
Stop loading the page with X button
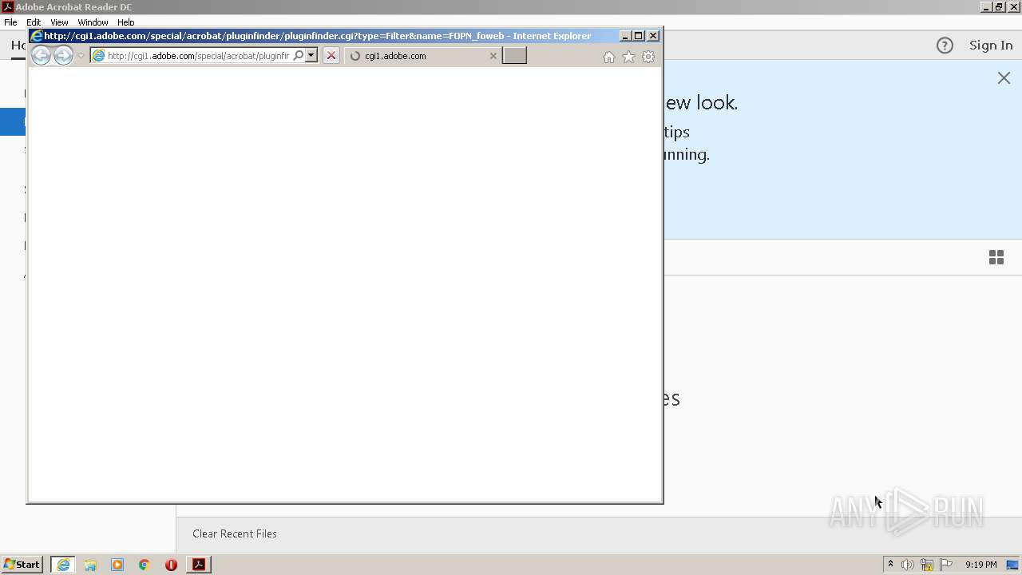(x=331, y=56)
